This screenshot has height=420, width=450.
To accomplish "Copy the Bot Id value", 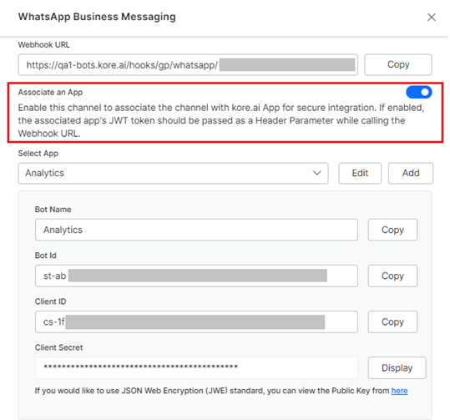I will pyautogui.click(x=392, y=276).
